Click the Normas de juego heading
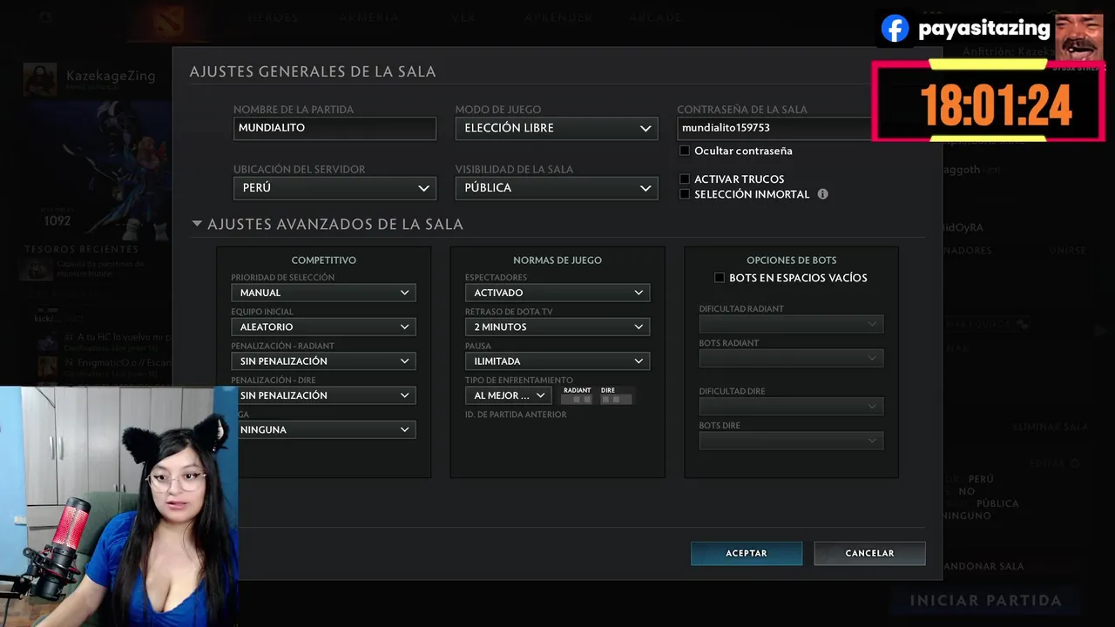 [x=557, y=260]
